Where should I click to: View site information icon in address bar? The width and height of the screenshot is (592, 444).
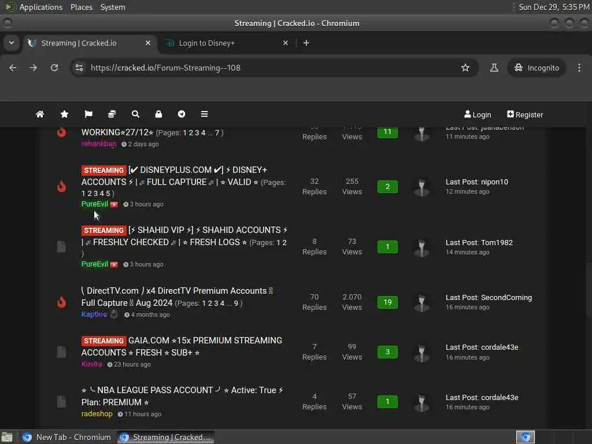pyautogui.click(x=79, y=68)
